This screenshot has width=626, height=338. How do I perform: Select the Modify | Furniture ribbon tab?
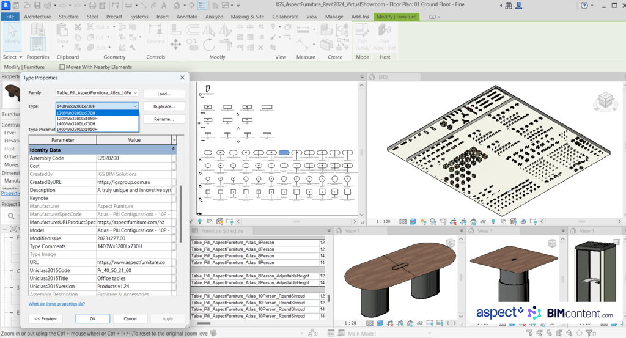[396, 17]
